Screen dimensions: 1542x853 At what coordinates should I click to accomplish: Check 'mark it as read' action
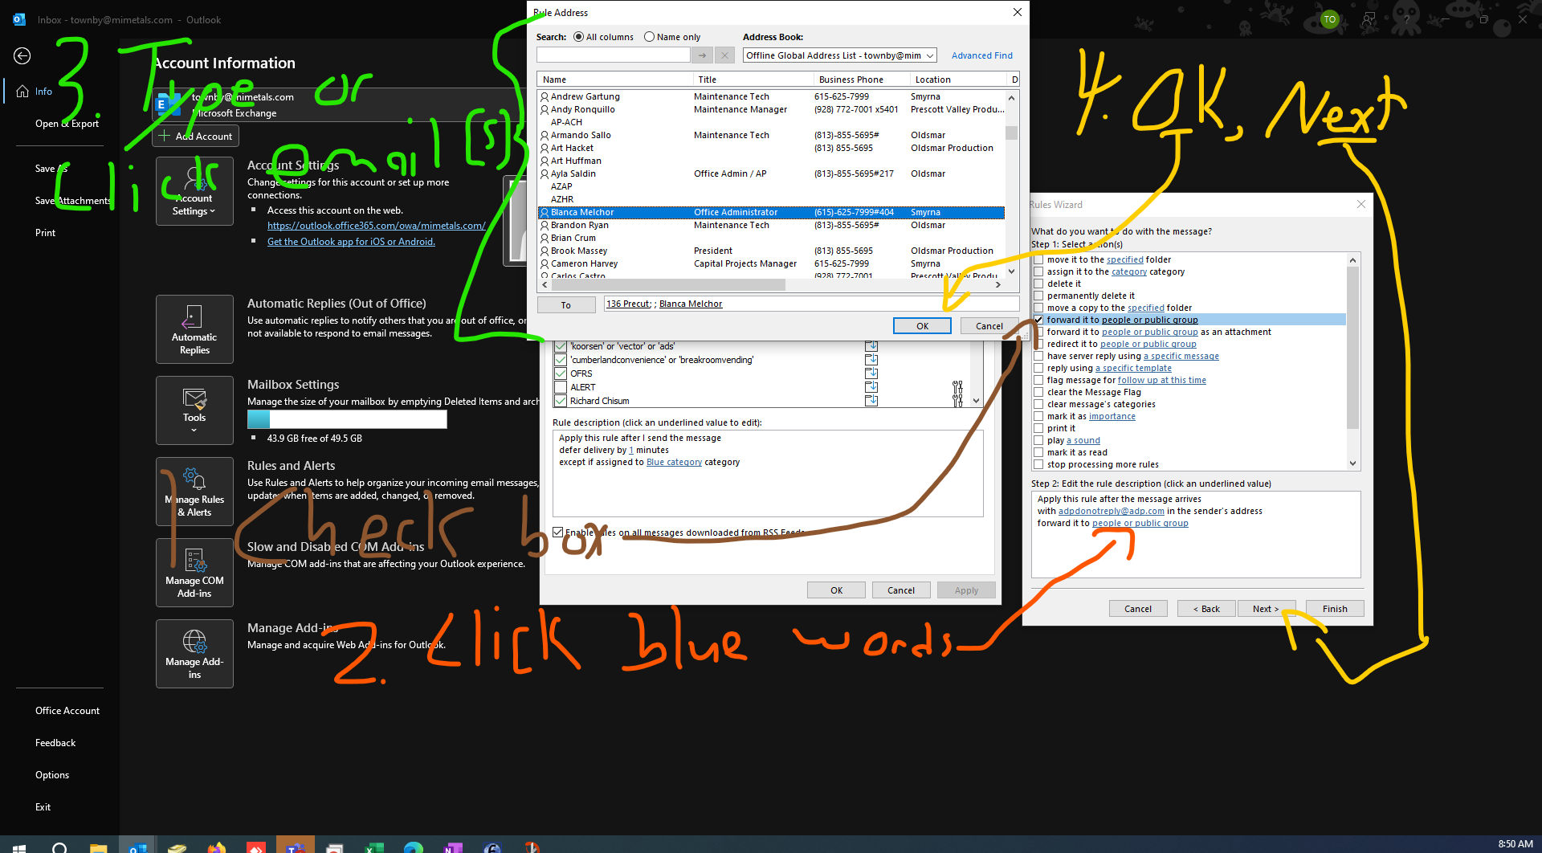[1038, 452]
